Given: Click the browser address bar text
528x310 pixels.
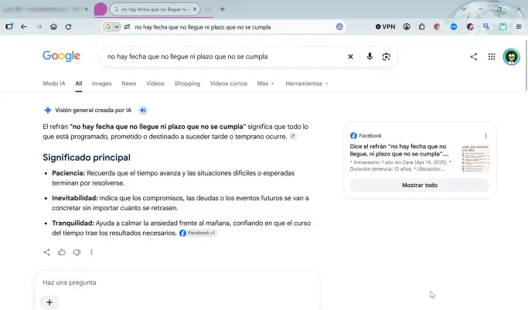Looking at the screenshot, I should pyautogui.click(x=203, y=27).
